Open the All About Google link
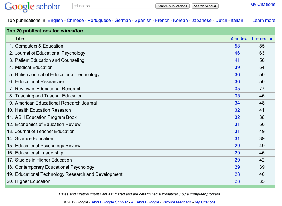The height and width of the screenshot is (206, 282). [145, 202]
